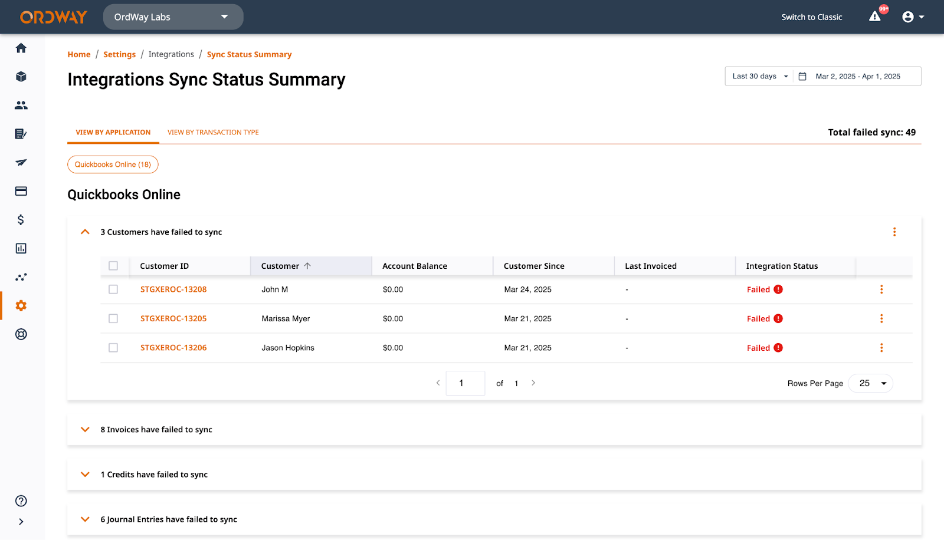Viewport: 944px width, 540px height.
Task: Click the customer name John M
Action: tap(275, 289)
